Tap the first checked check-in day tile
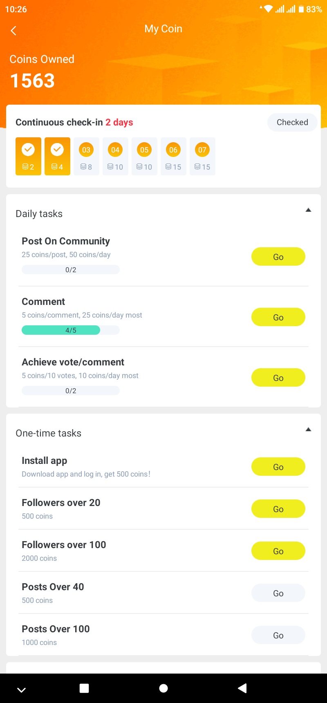Screen dimensions: 327x703 pyautogui.click(x=28, y=156)
